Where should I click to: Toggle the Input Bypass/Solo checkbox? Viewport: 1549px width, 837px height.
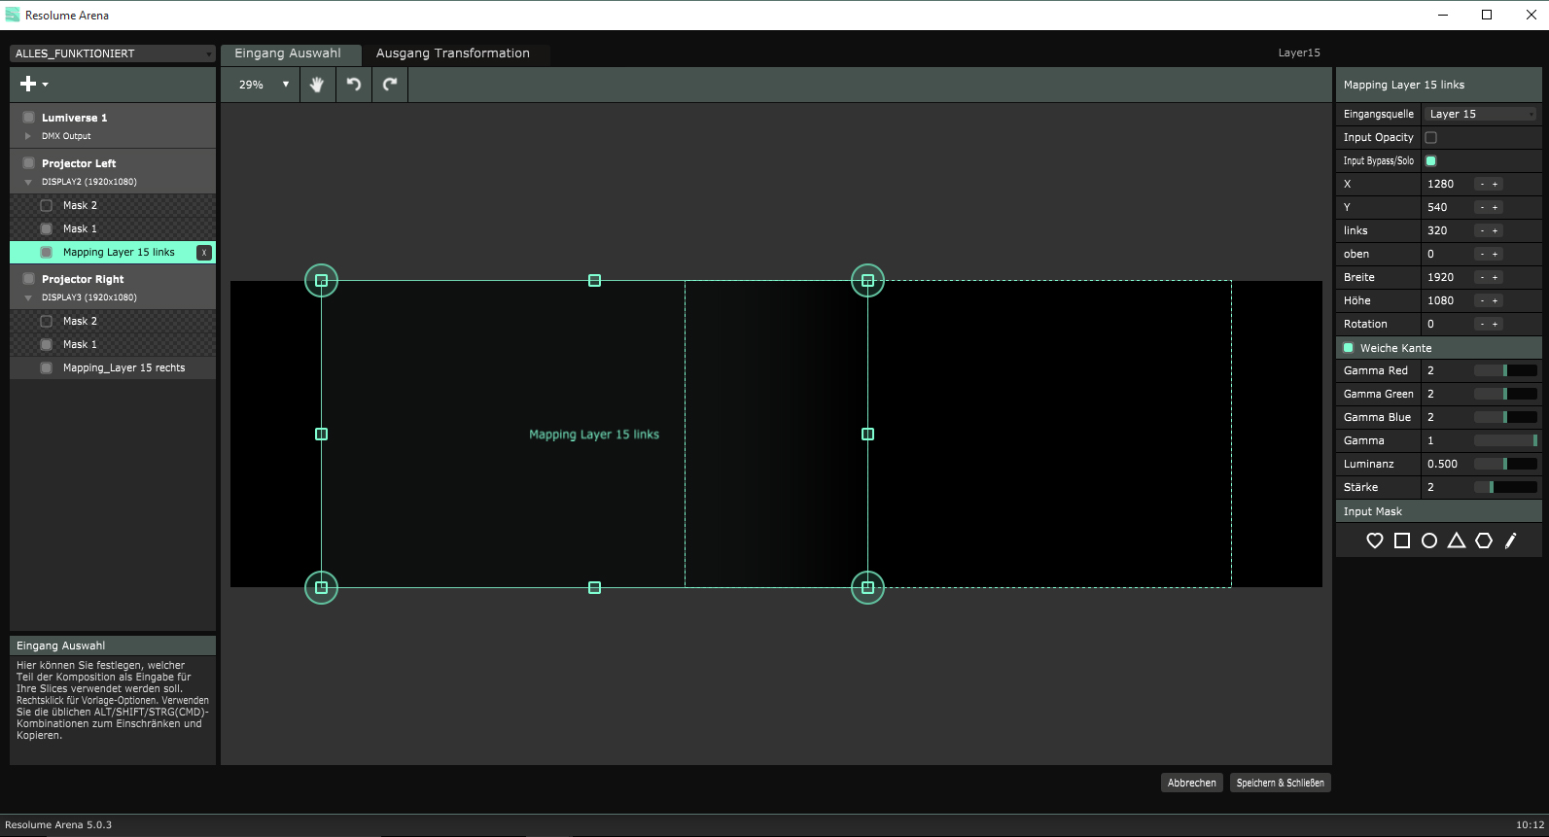coord(1430,161)
